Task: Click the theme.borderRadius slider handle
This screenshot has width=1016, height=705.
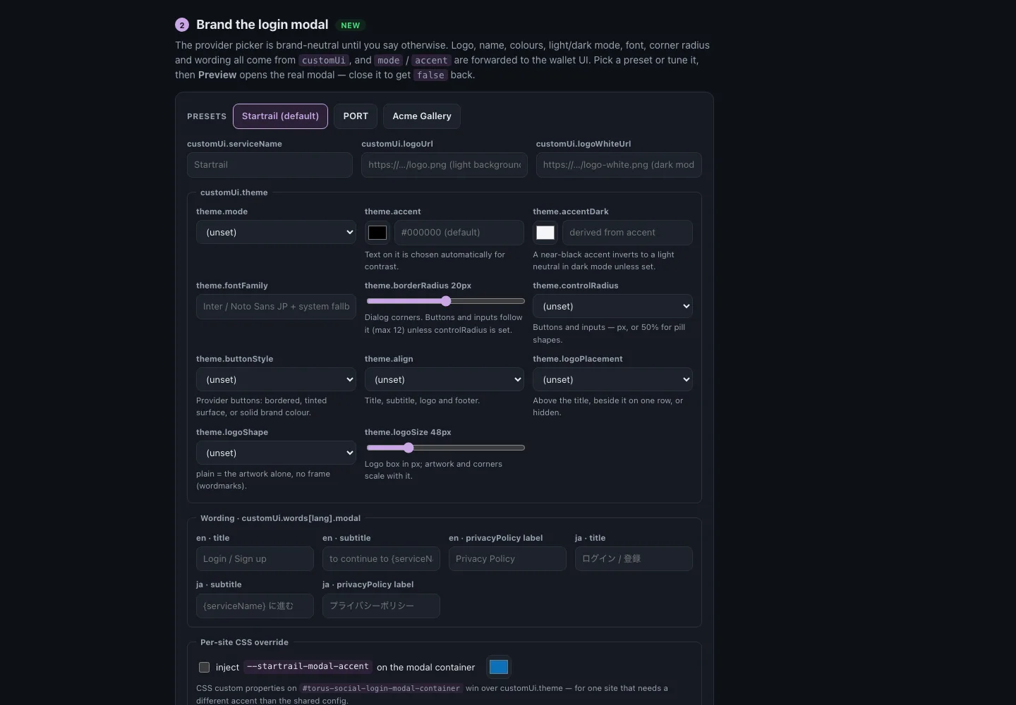Action: point(446,301)
